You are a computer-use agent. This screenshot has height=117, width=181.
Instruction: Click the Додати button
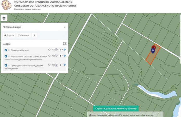point(9,35)
